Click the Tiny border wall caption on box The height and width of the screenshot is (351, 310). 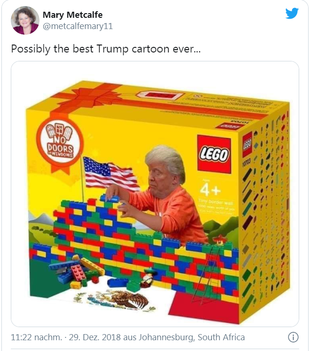216,202
